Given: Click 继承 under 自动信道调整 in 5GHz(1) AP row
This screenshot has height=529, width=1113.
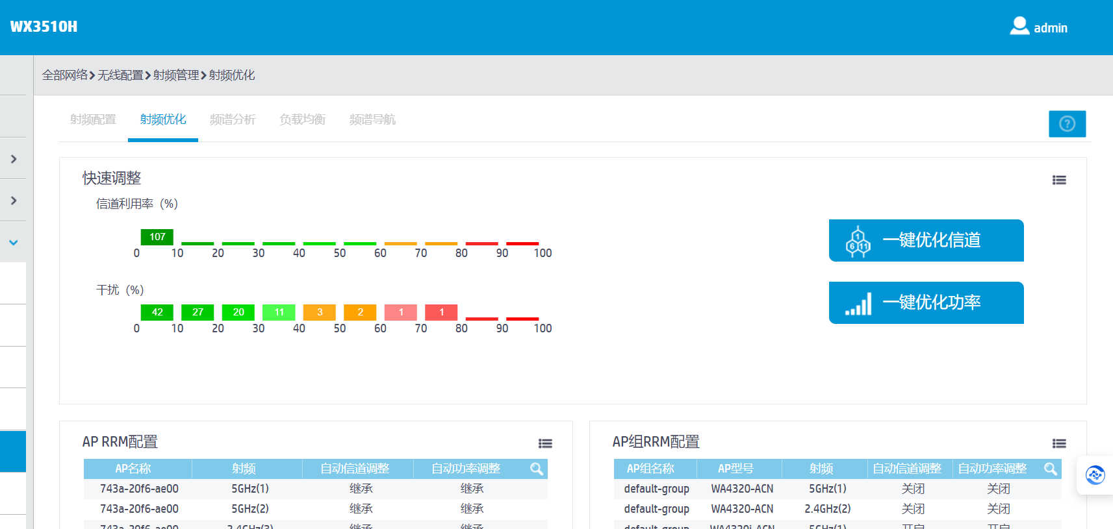Looking at the screenshot, I should 361,489.
